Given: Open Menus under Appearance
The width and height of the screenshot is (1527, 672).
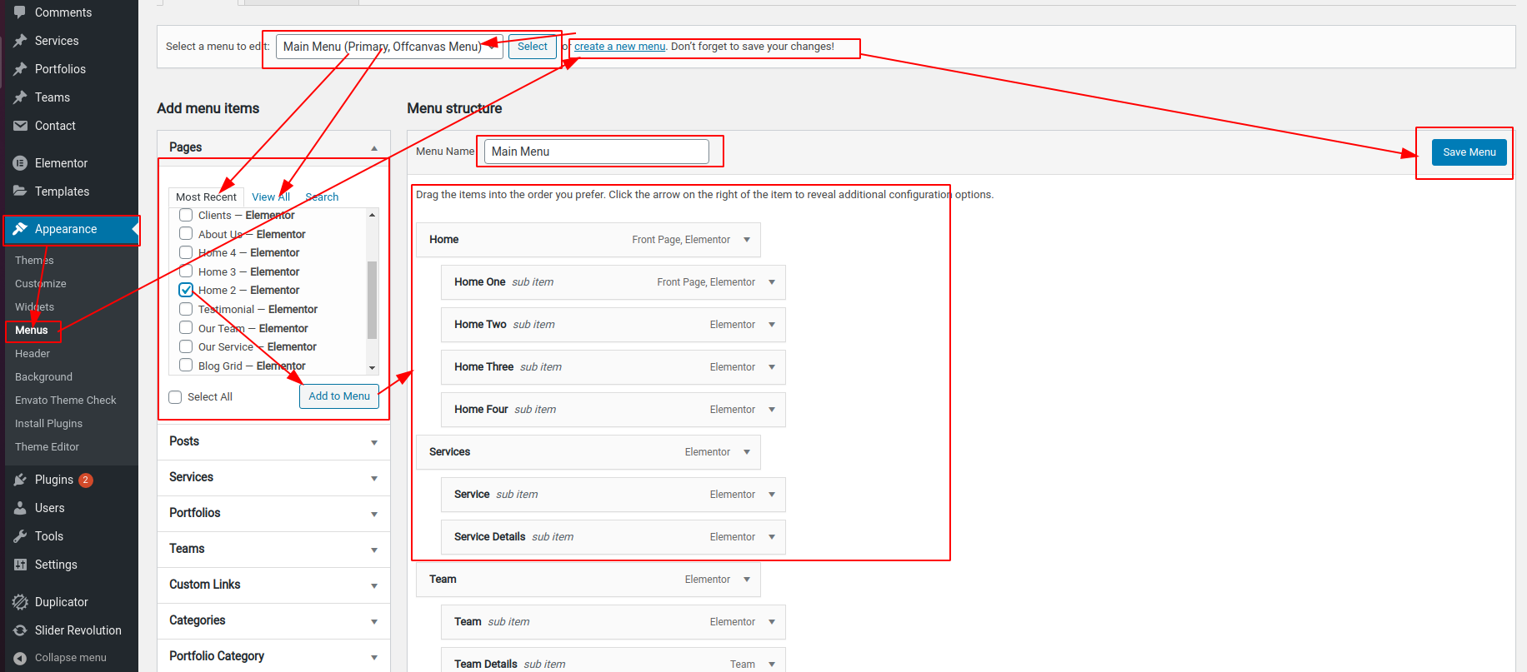Looking at the screenshot, I should (x=32, y=331).
